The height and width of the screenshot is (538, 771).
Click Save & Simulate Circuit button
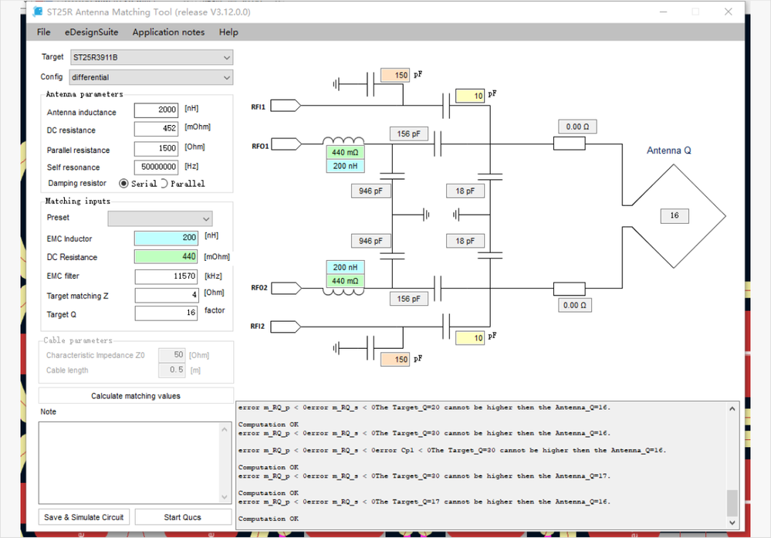84,517
